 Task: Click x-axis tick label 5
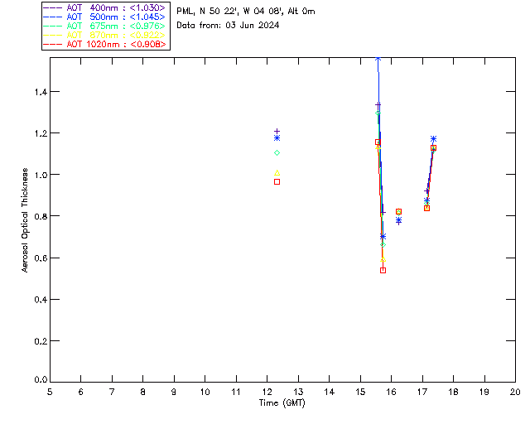(x=50, y=393)
